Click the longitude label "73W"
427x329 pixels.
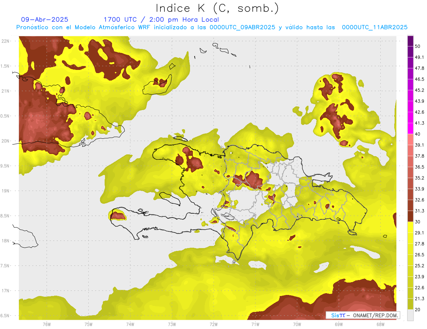[172, 324]
